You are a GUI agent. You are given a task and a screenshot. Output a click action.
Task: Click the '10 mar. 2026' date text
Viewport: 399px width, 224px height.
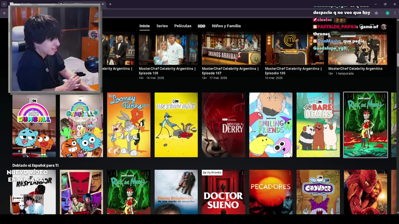(274, 78)
